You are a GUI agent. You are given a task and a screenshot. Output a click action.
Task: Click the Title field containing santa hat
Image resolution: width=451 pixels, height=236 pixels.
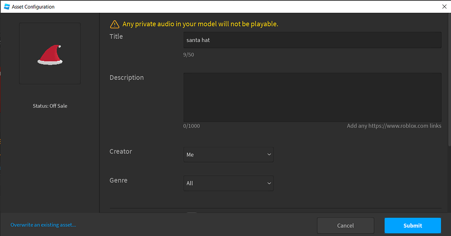(312, 40)
